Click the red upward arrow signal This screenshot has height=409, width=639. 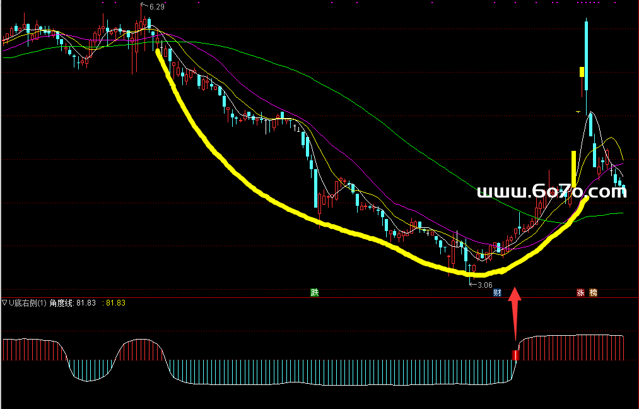pos(515,312)
